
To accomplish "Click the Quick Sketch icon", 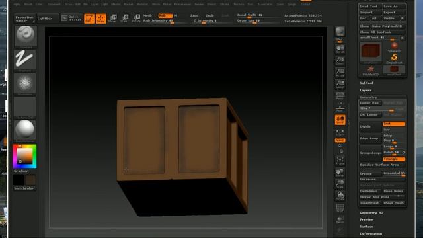I will pos(71,19).
